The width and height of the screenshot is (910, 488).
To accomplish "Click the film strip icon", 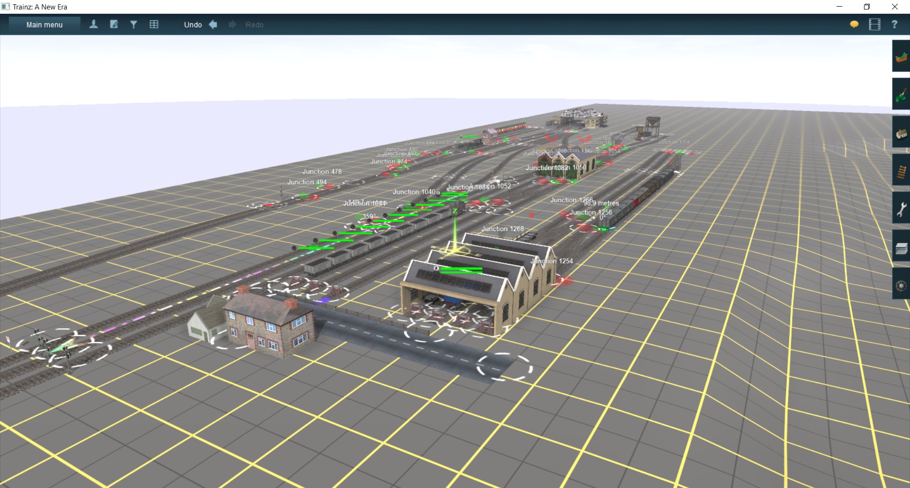I will (x=874, y=25).
